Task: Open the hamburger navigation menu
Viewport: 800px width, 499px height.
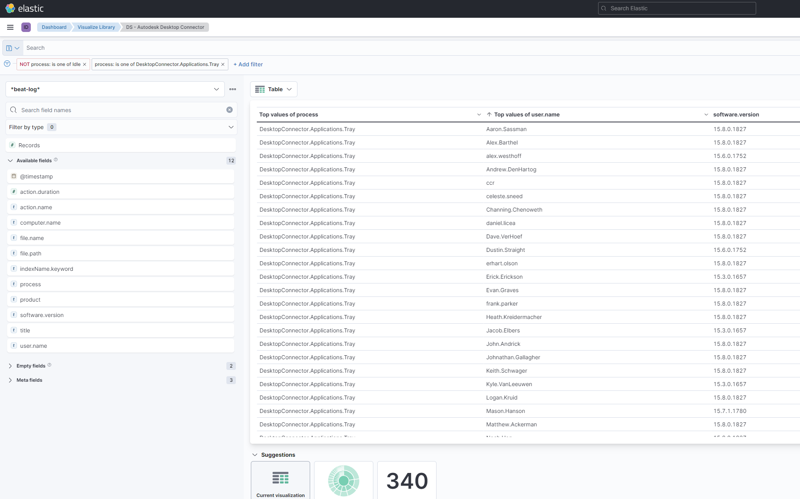Action: tap(10, 27)
